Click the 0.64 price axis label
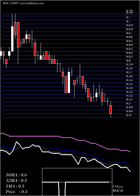 (x=129, y=45)
